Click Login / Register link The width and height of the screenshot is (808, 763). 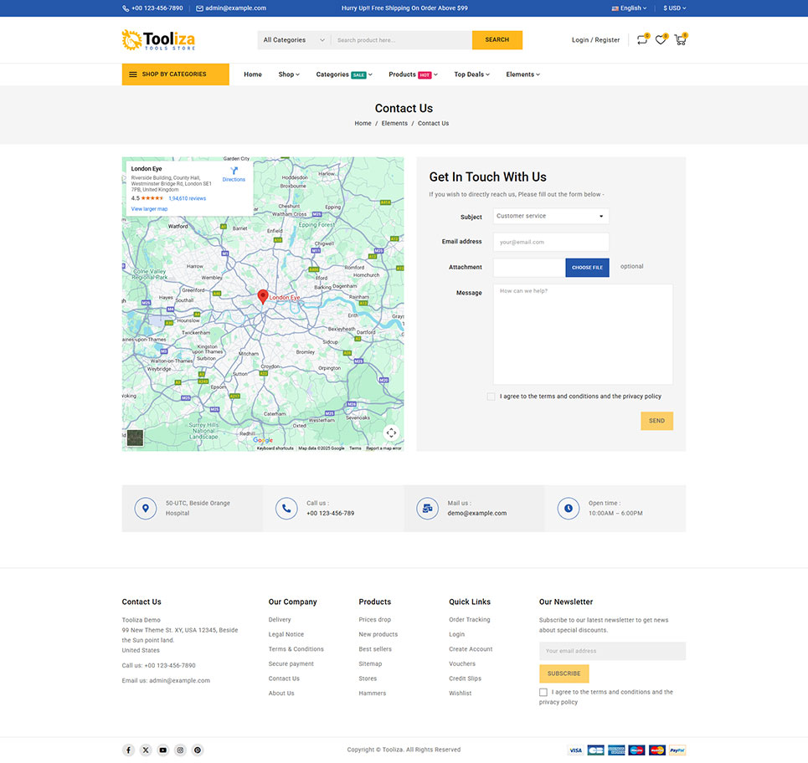click(595, 40)
